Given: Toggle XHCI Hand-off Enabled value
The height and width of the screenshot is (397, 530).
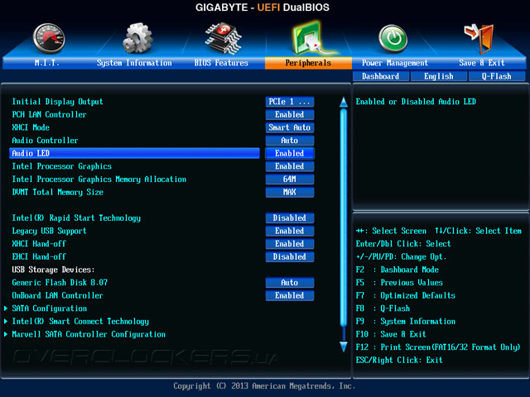Looking at the screenshot, I should pos(290,244).
